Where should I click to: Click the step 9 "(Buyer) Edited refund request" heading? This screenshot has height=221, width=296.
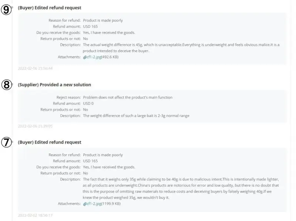point(50,8)
